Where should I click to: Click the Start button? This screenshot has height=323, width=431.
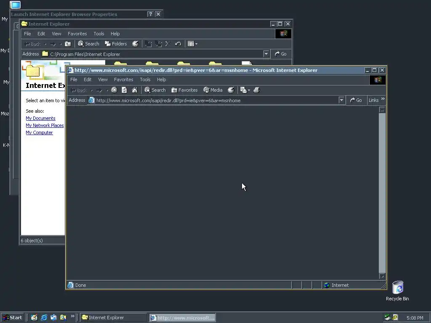tap(12, 318)
